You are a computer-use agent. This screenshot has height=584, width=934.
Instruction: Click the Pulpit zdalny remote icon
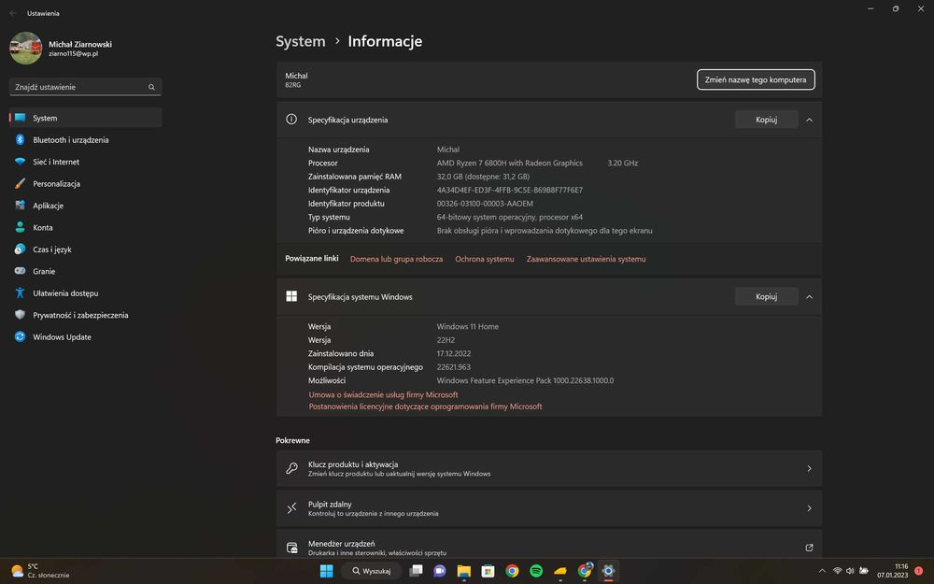[x=291, y=508]
